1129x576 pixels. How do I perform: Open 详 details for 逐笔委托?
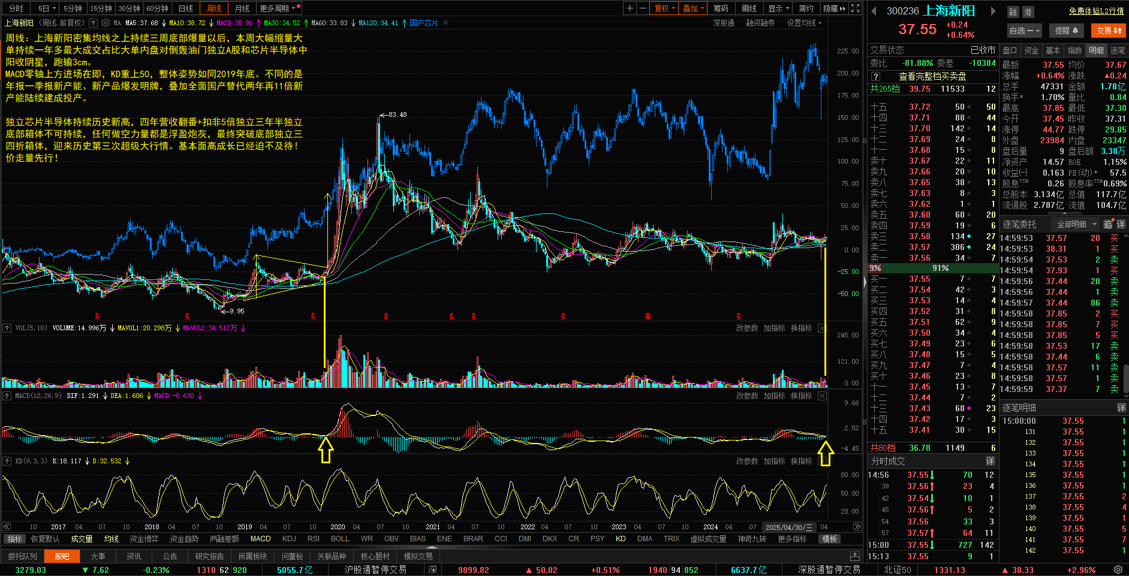point(1121,224)
